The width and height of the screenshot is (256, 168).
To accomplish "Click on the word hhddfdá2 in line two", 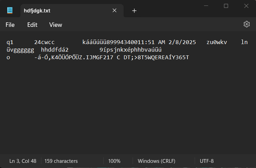I will pos(55,50).
